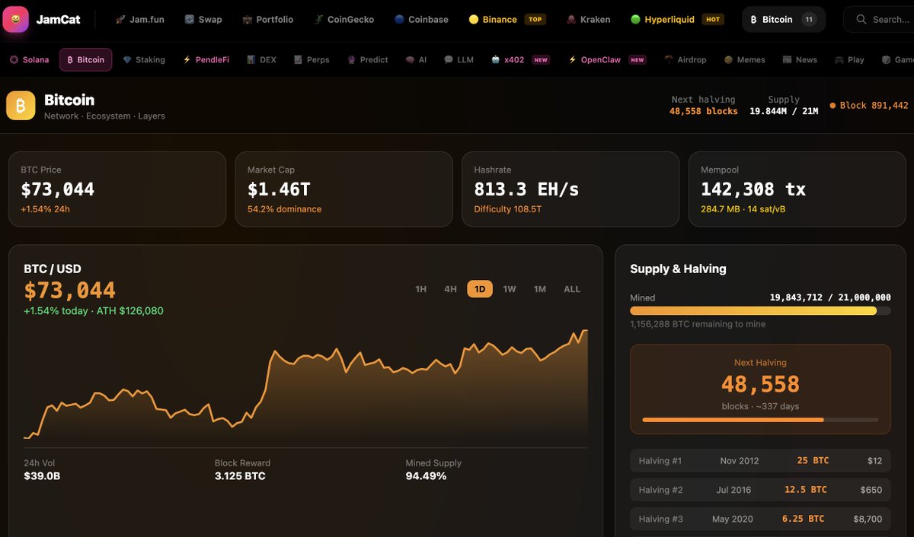Click the 'Block 891,442' live indicator
The width and height of the screenshot is (914, 537).
(869, 106)
